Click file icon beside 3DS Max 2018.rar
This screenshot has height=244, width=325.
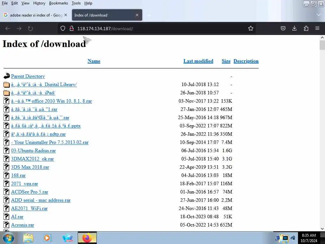coord(6,167)
